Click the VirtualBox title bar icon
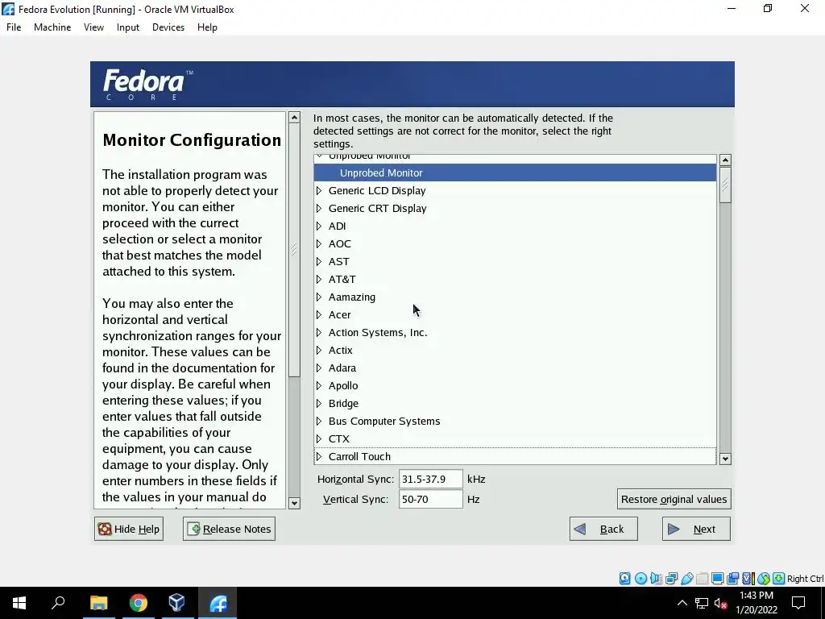The width and height of the screenshot is (825, 619). 8,9
